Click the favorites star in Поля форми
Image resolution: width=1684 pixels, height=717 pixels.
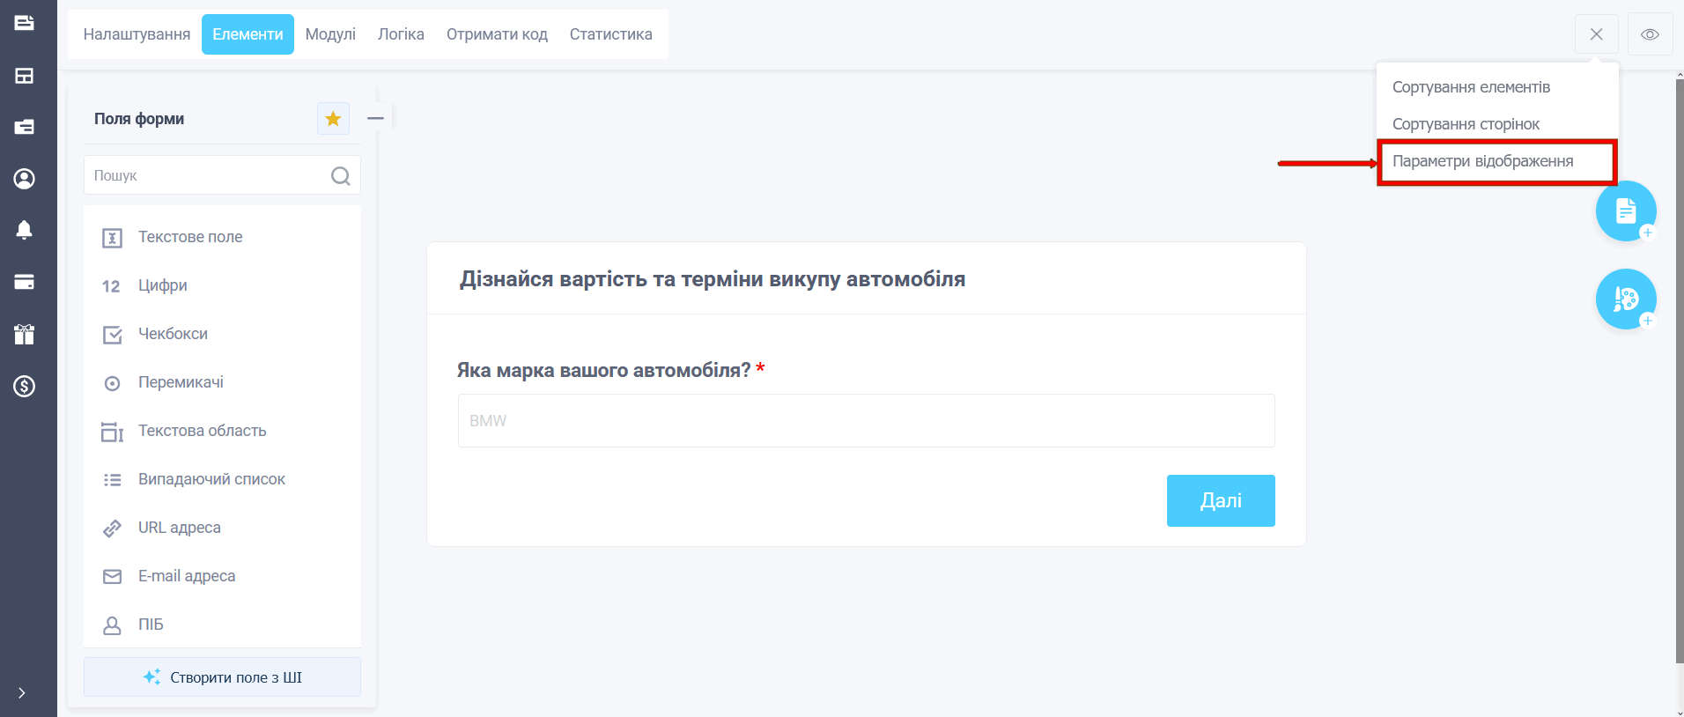click(333, 119)
